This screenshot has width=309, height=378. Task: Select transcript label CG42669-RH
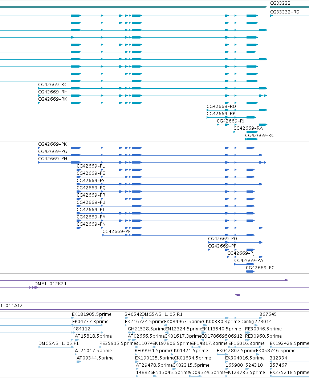click(53, 92)
